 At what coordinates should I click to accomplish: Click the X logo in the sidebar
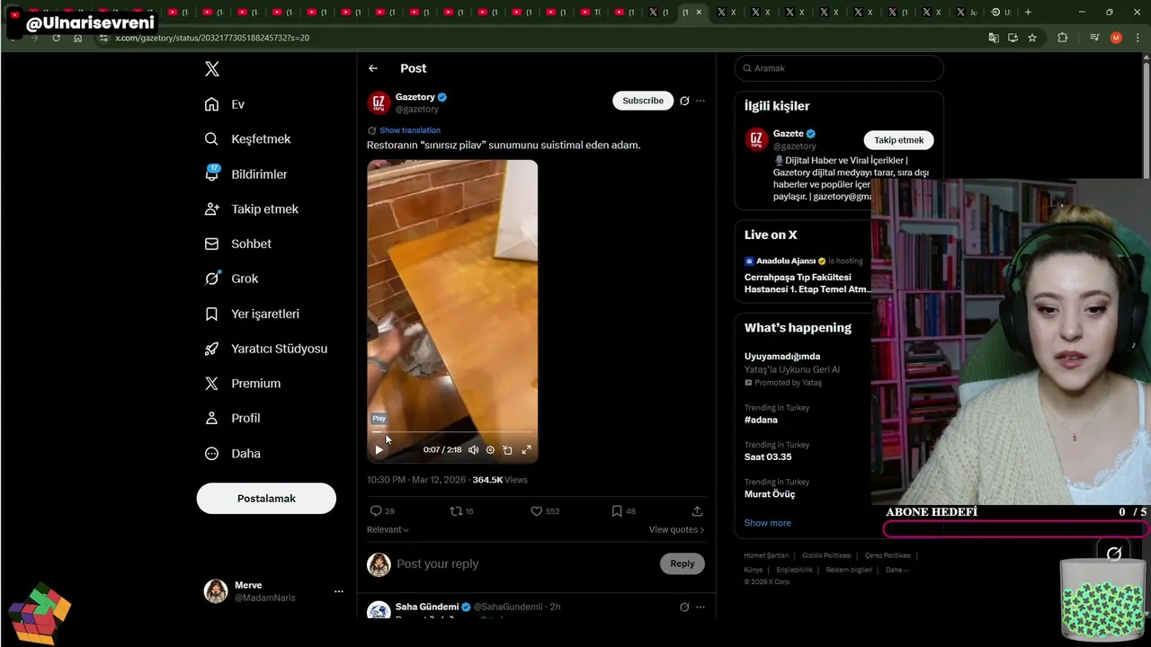pos(211,69)
